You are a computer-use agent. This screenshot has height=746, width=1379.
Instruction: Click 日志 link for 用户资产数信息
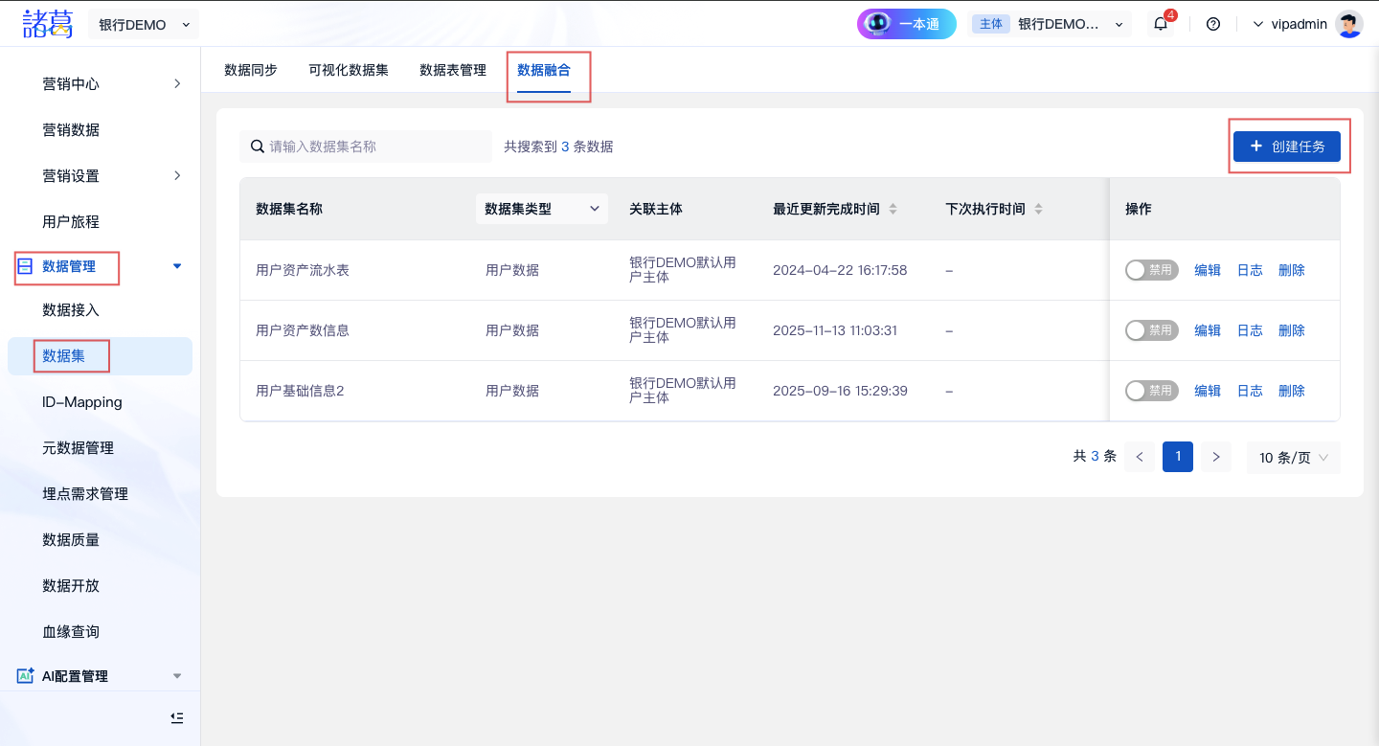coord(1250,330)
